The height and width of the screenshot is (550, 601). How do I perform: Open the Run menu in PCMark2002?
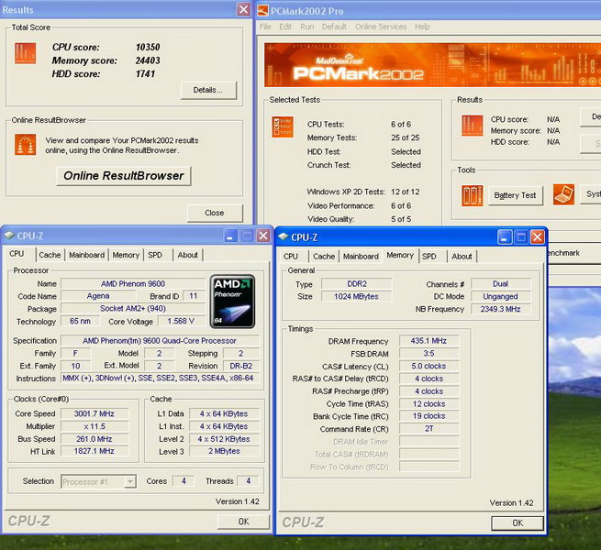coord(307,27)
